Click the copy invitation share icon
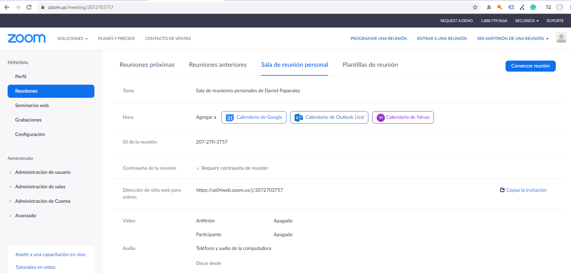571x273 pixels. pos(502,190)
